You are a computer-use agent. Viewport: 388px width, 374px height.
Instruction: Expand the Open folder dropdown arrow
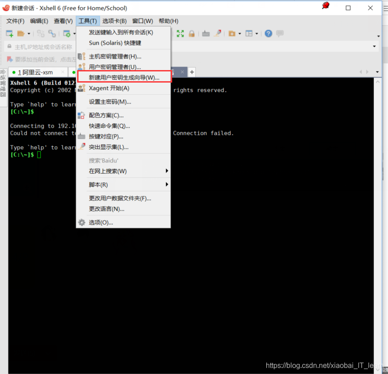(29, 33)
